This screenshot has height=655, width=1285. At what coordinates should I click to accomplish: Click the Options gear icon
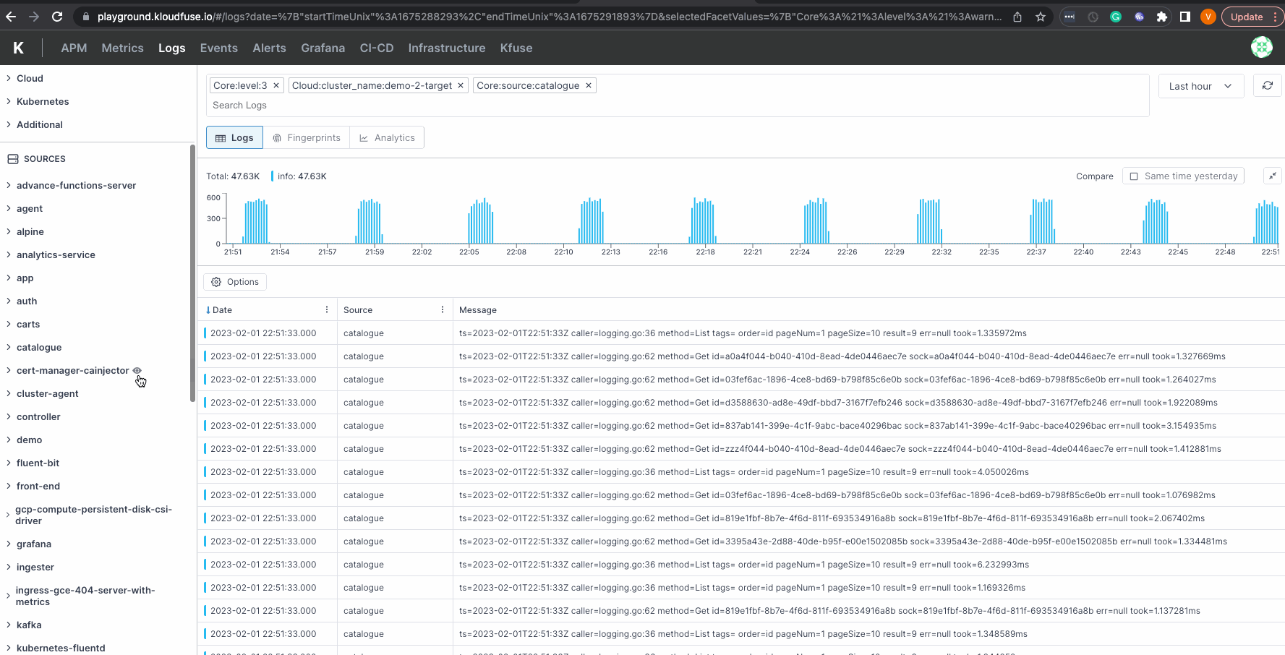pyautogui.click(x=215, y=282)
